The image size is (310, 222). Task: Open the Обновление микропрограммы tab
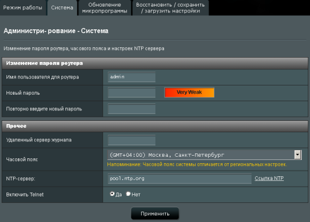[105, 8]
